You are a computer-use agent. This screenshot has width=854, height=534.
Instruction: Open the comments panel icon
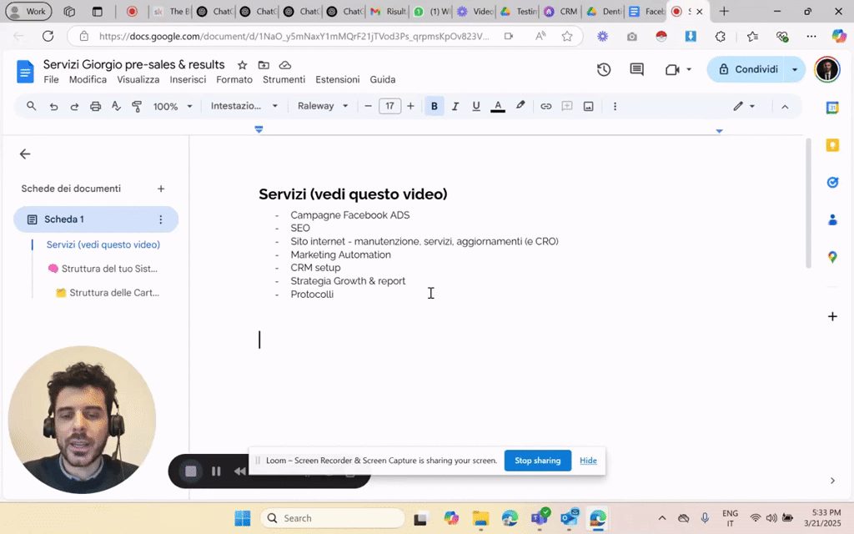(636, 70)
